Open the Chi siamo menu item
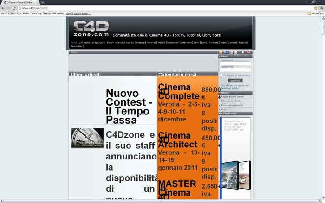This screenshot has width=325, height=203. (x=84, y=43)
